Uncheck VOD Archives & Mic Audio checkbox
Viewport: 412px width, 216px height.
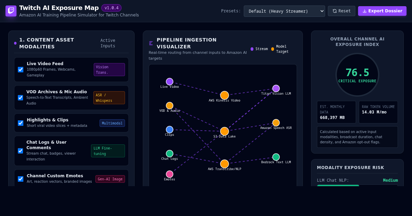[x=21, y=98]
